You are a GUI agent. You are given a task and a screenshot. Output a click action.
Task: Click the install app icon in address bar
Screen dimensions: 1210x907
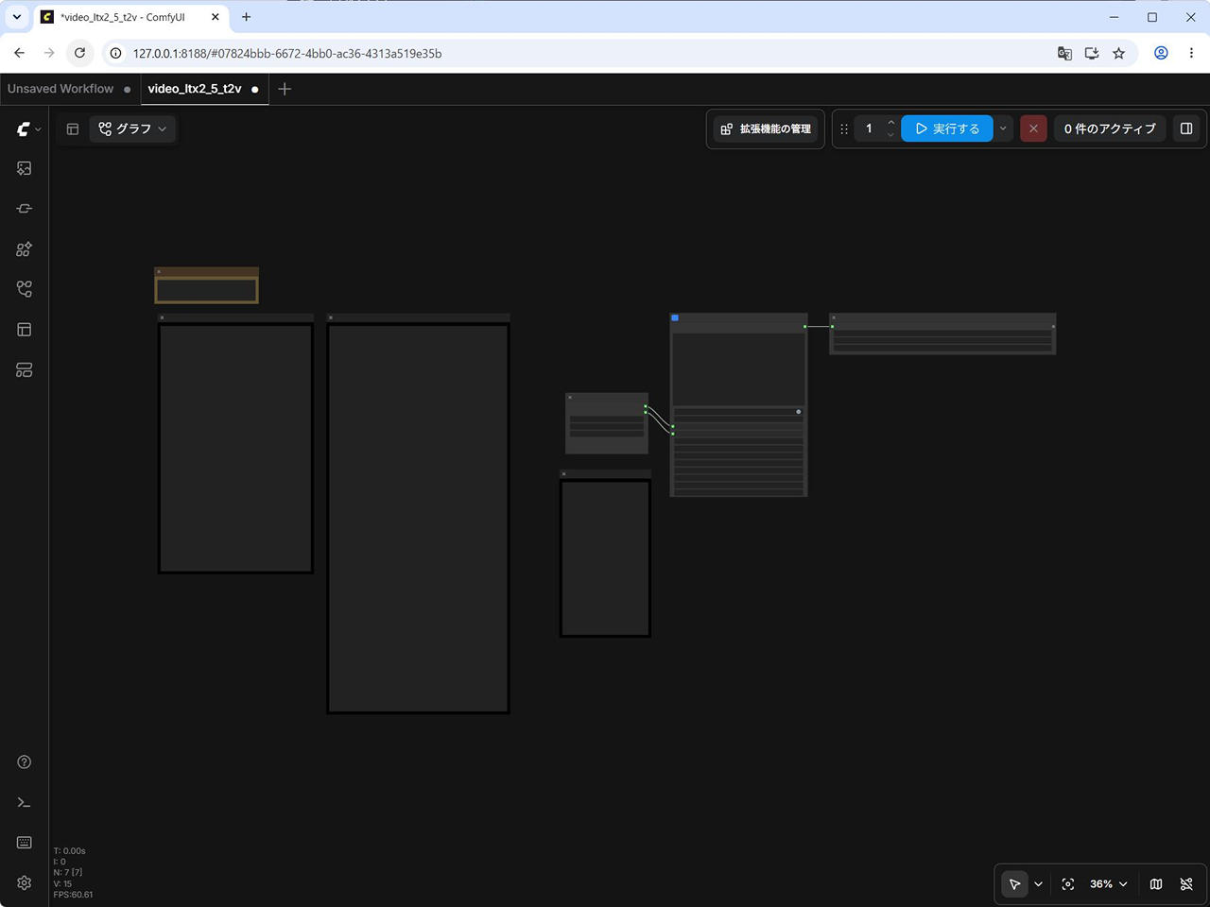[x=1092, y=53]
